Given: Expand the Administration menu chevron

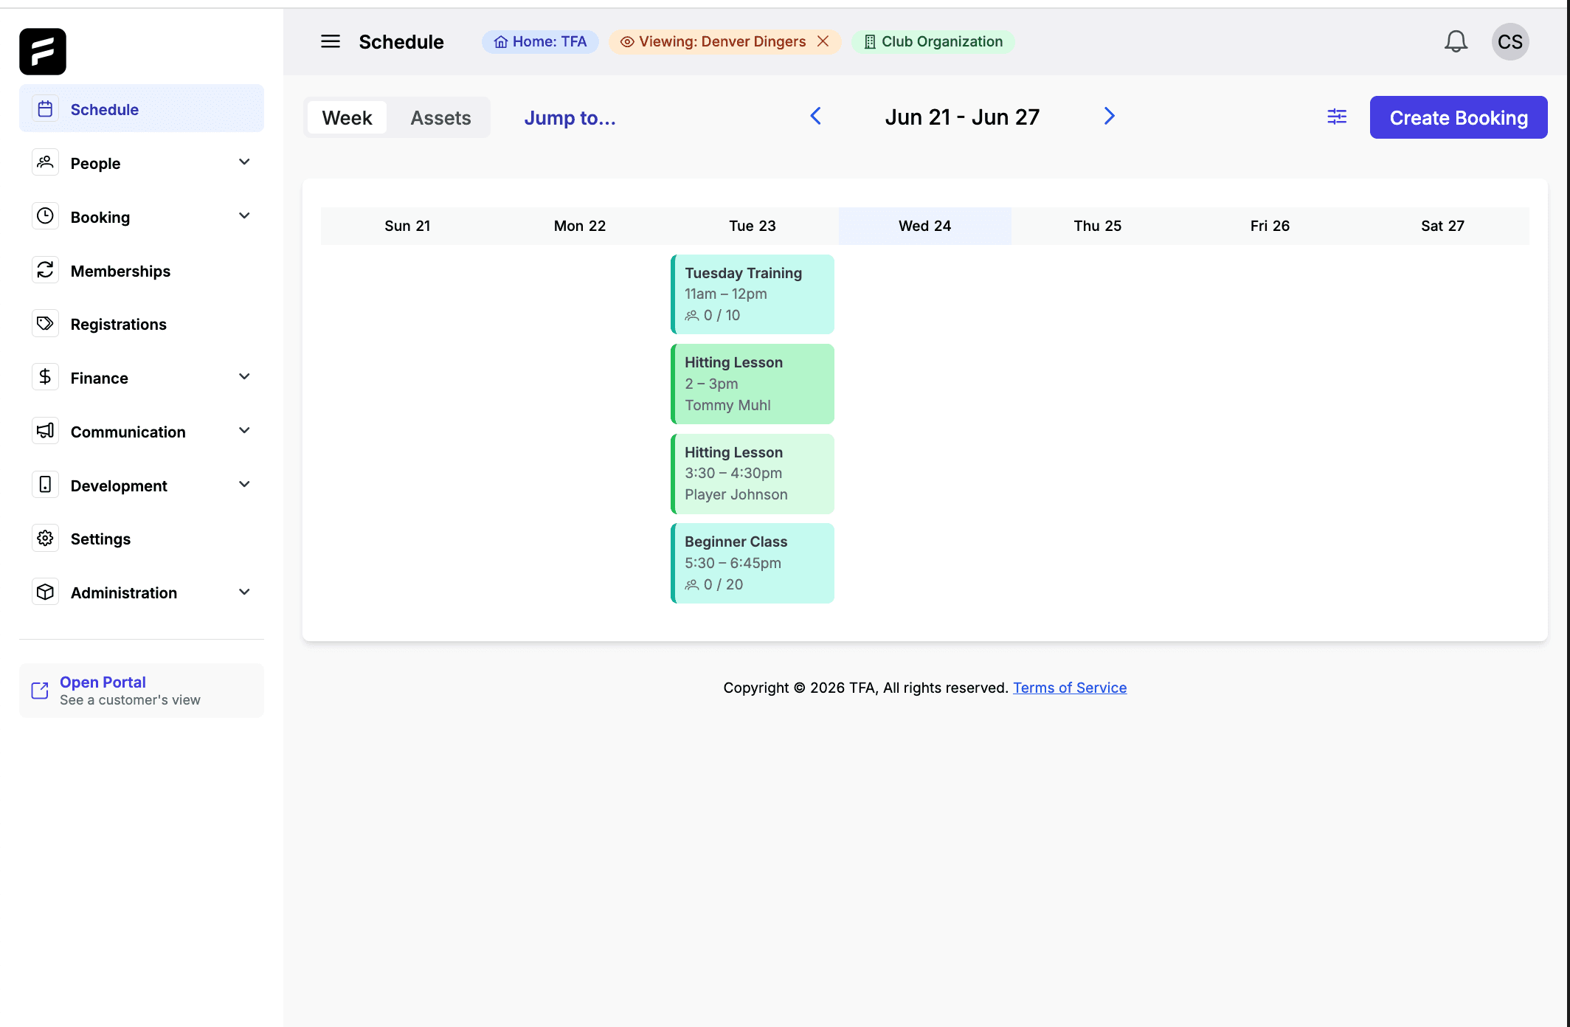Looking at the screenshot, I should [244, 592].
